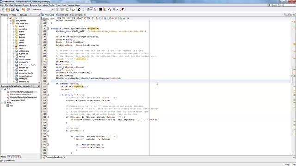The image size is (296, 166).
Task: Close the Navigator panel tab
Action: (32, 86)
